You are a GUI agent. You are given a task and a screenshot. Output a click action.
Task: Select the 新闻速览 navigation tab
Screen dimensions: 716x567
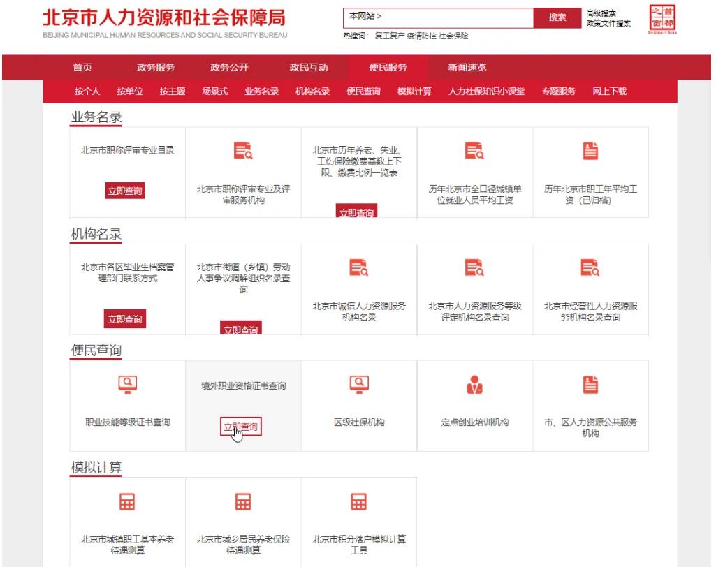click(x=467, y=67)
